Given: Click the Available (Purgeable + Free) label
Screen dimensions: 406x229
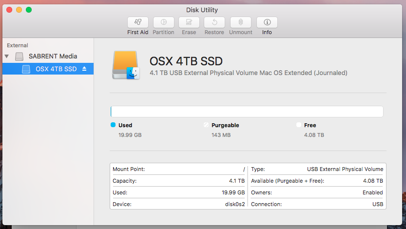Looking at the screenshot, I should 288,181.
